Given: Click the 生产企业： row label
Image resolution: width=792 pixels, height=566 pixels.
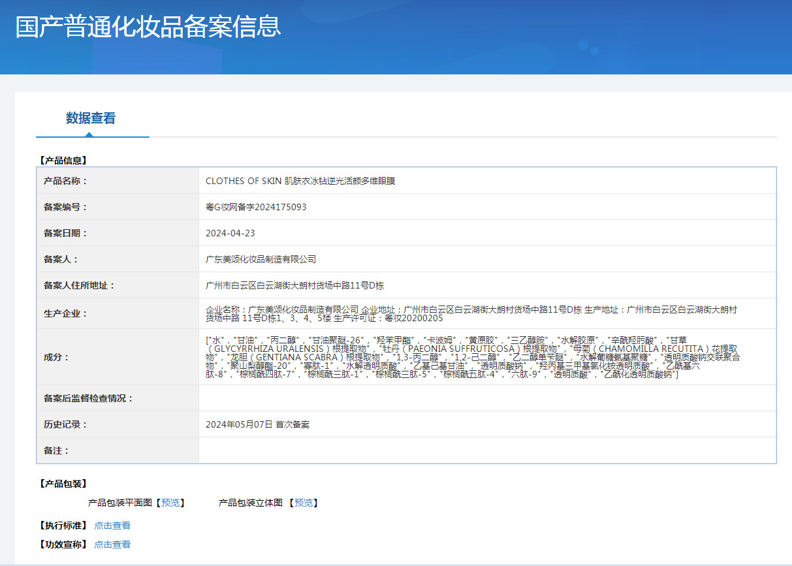Looking at the screenshot, I should pyautogui.click(x=65, y=313).
